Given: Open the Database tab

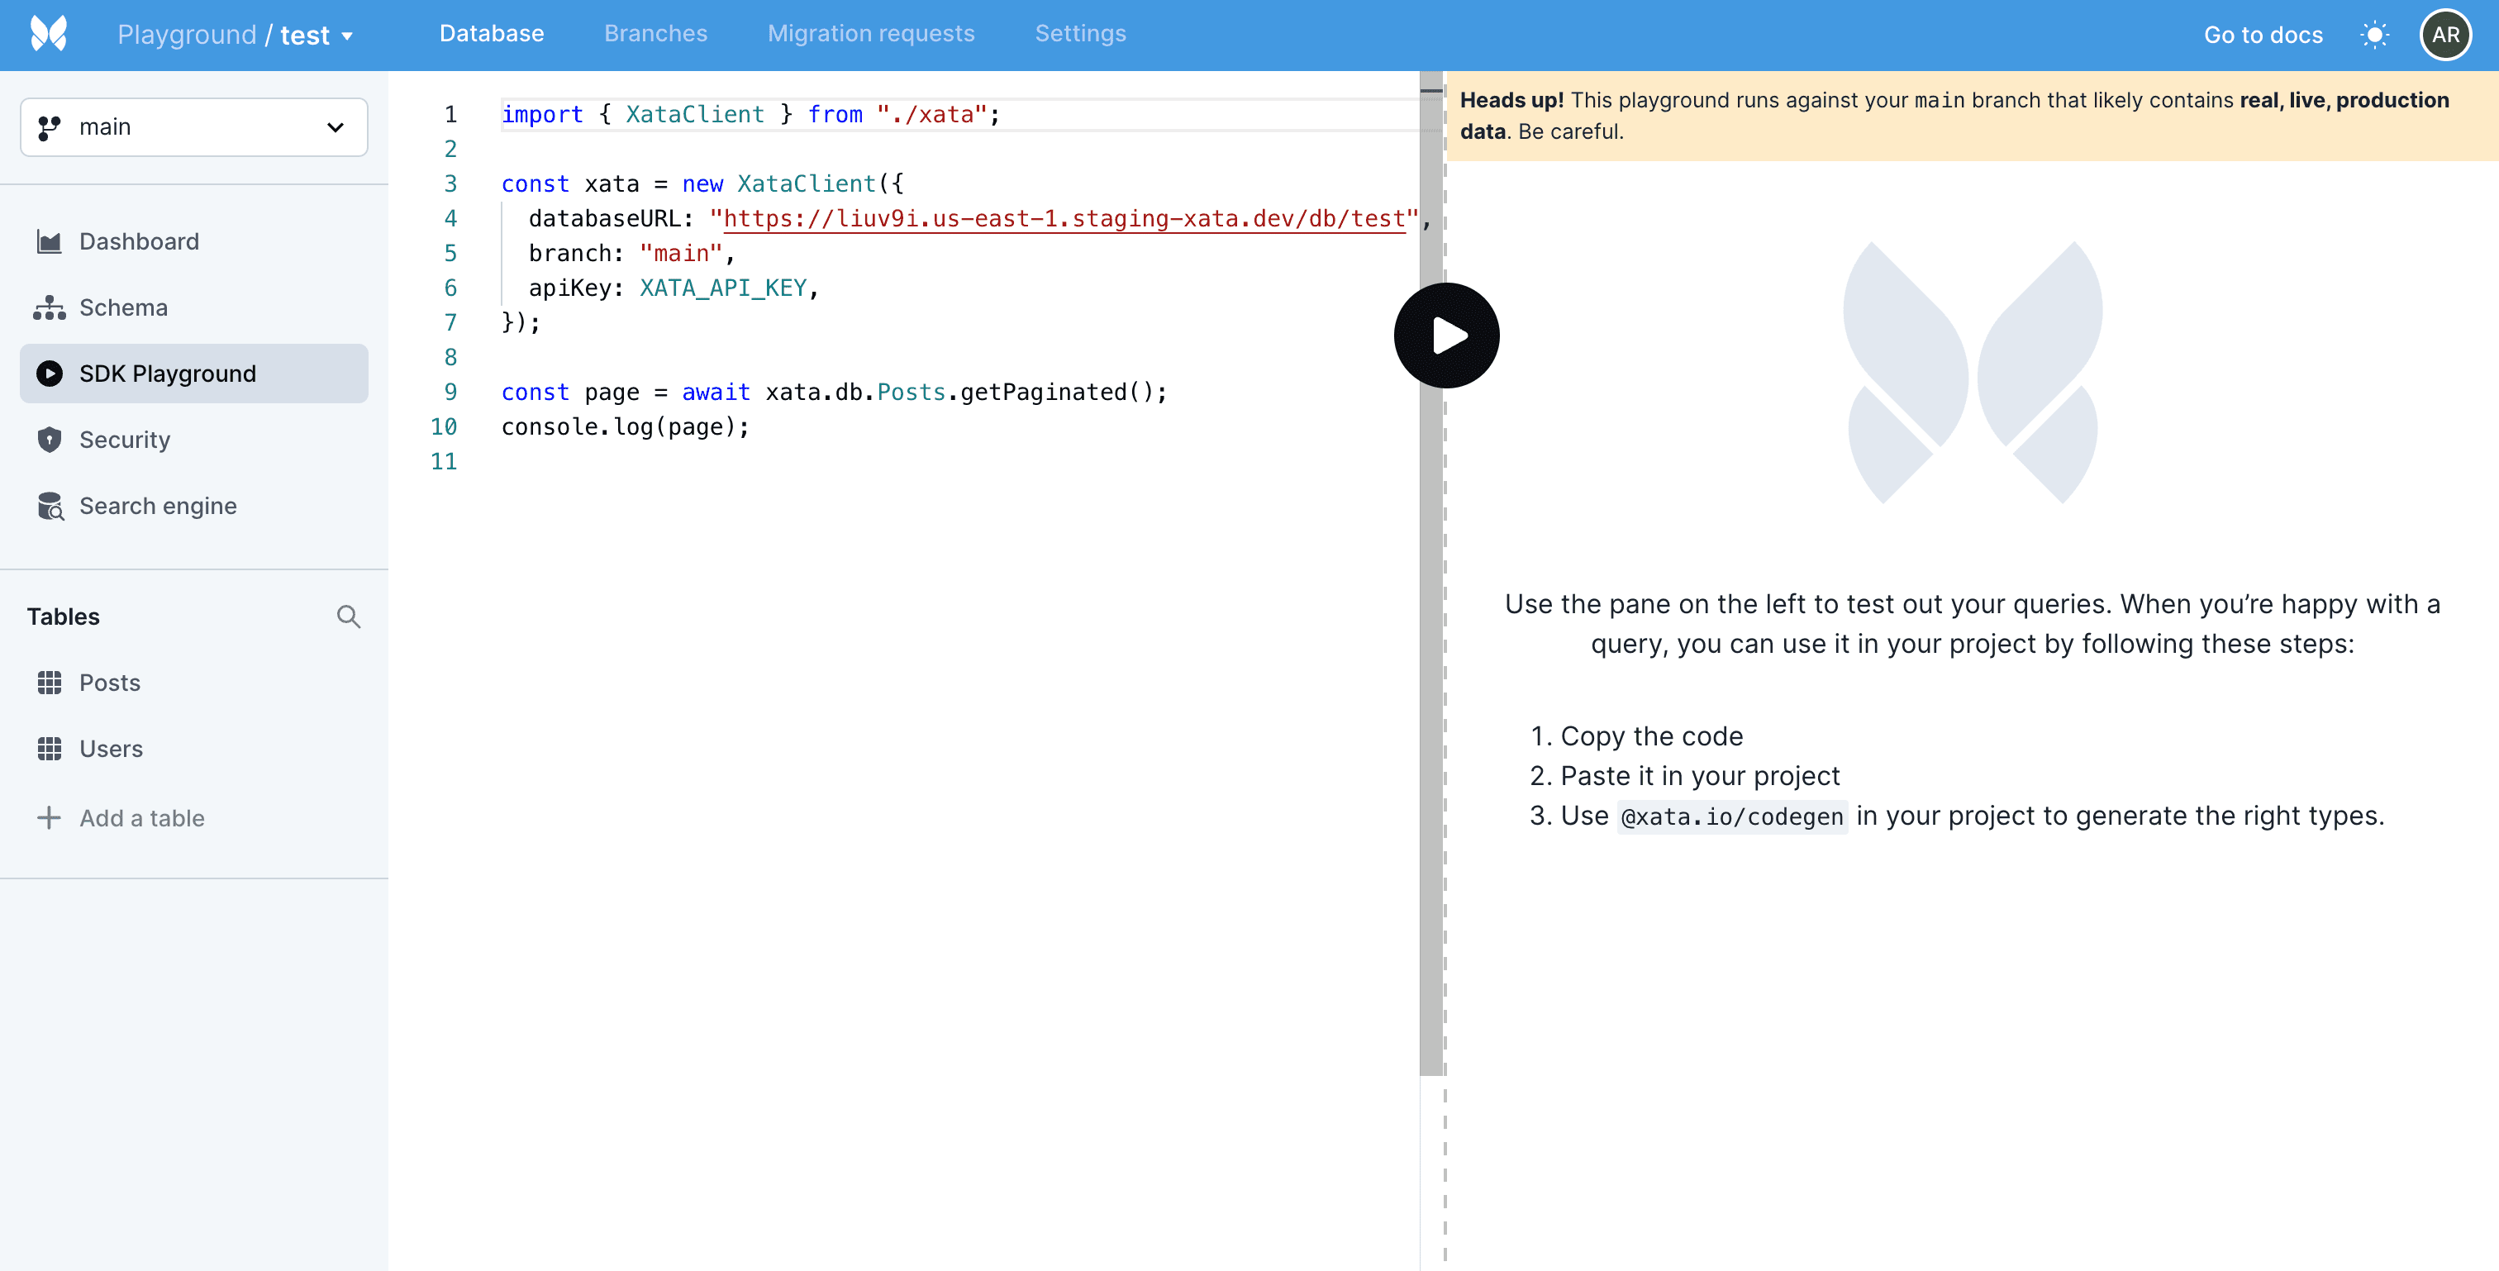Looking at the screenshot, I should 491,32.
